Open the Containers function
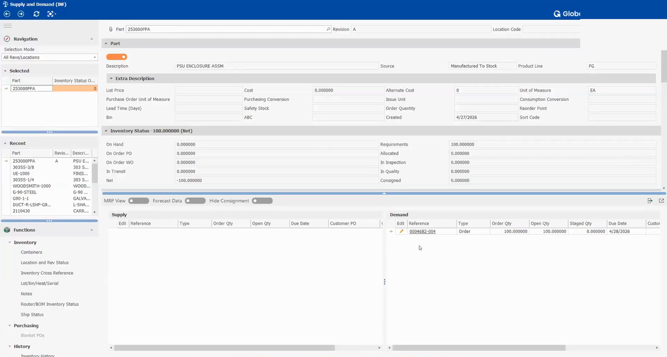The height and width of the screenshot is (357, 667). click(31, 252)
